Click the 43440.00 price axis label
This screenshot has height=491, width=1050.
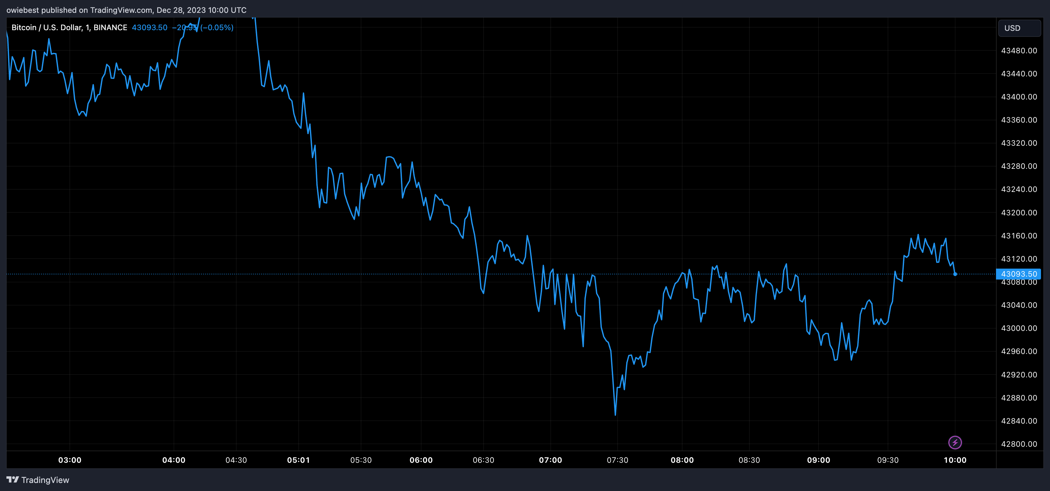pyautogui.click(x=1019, y=73)
